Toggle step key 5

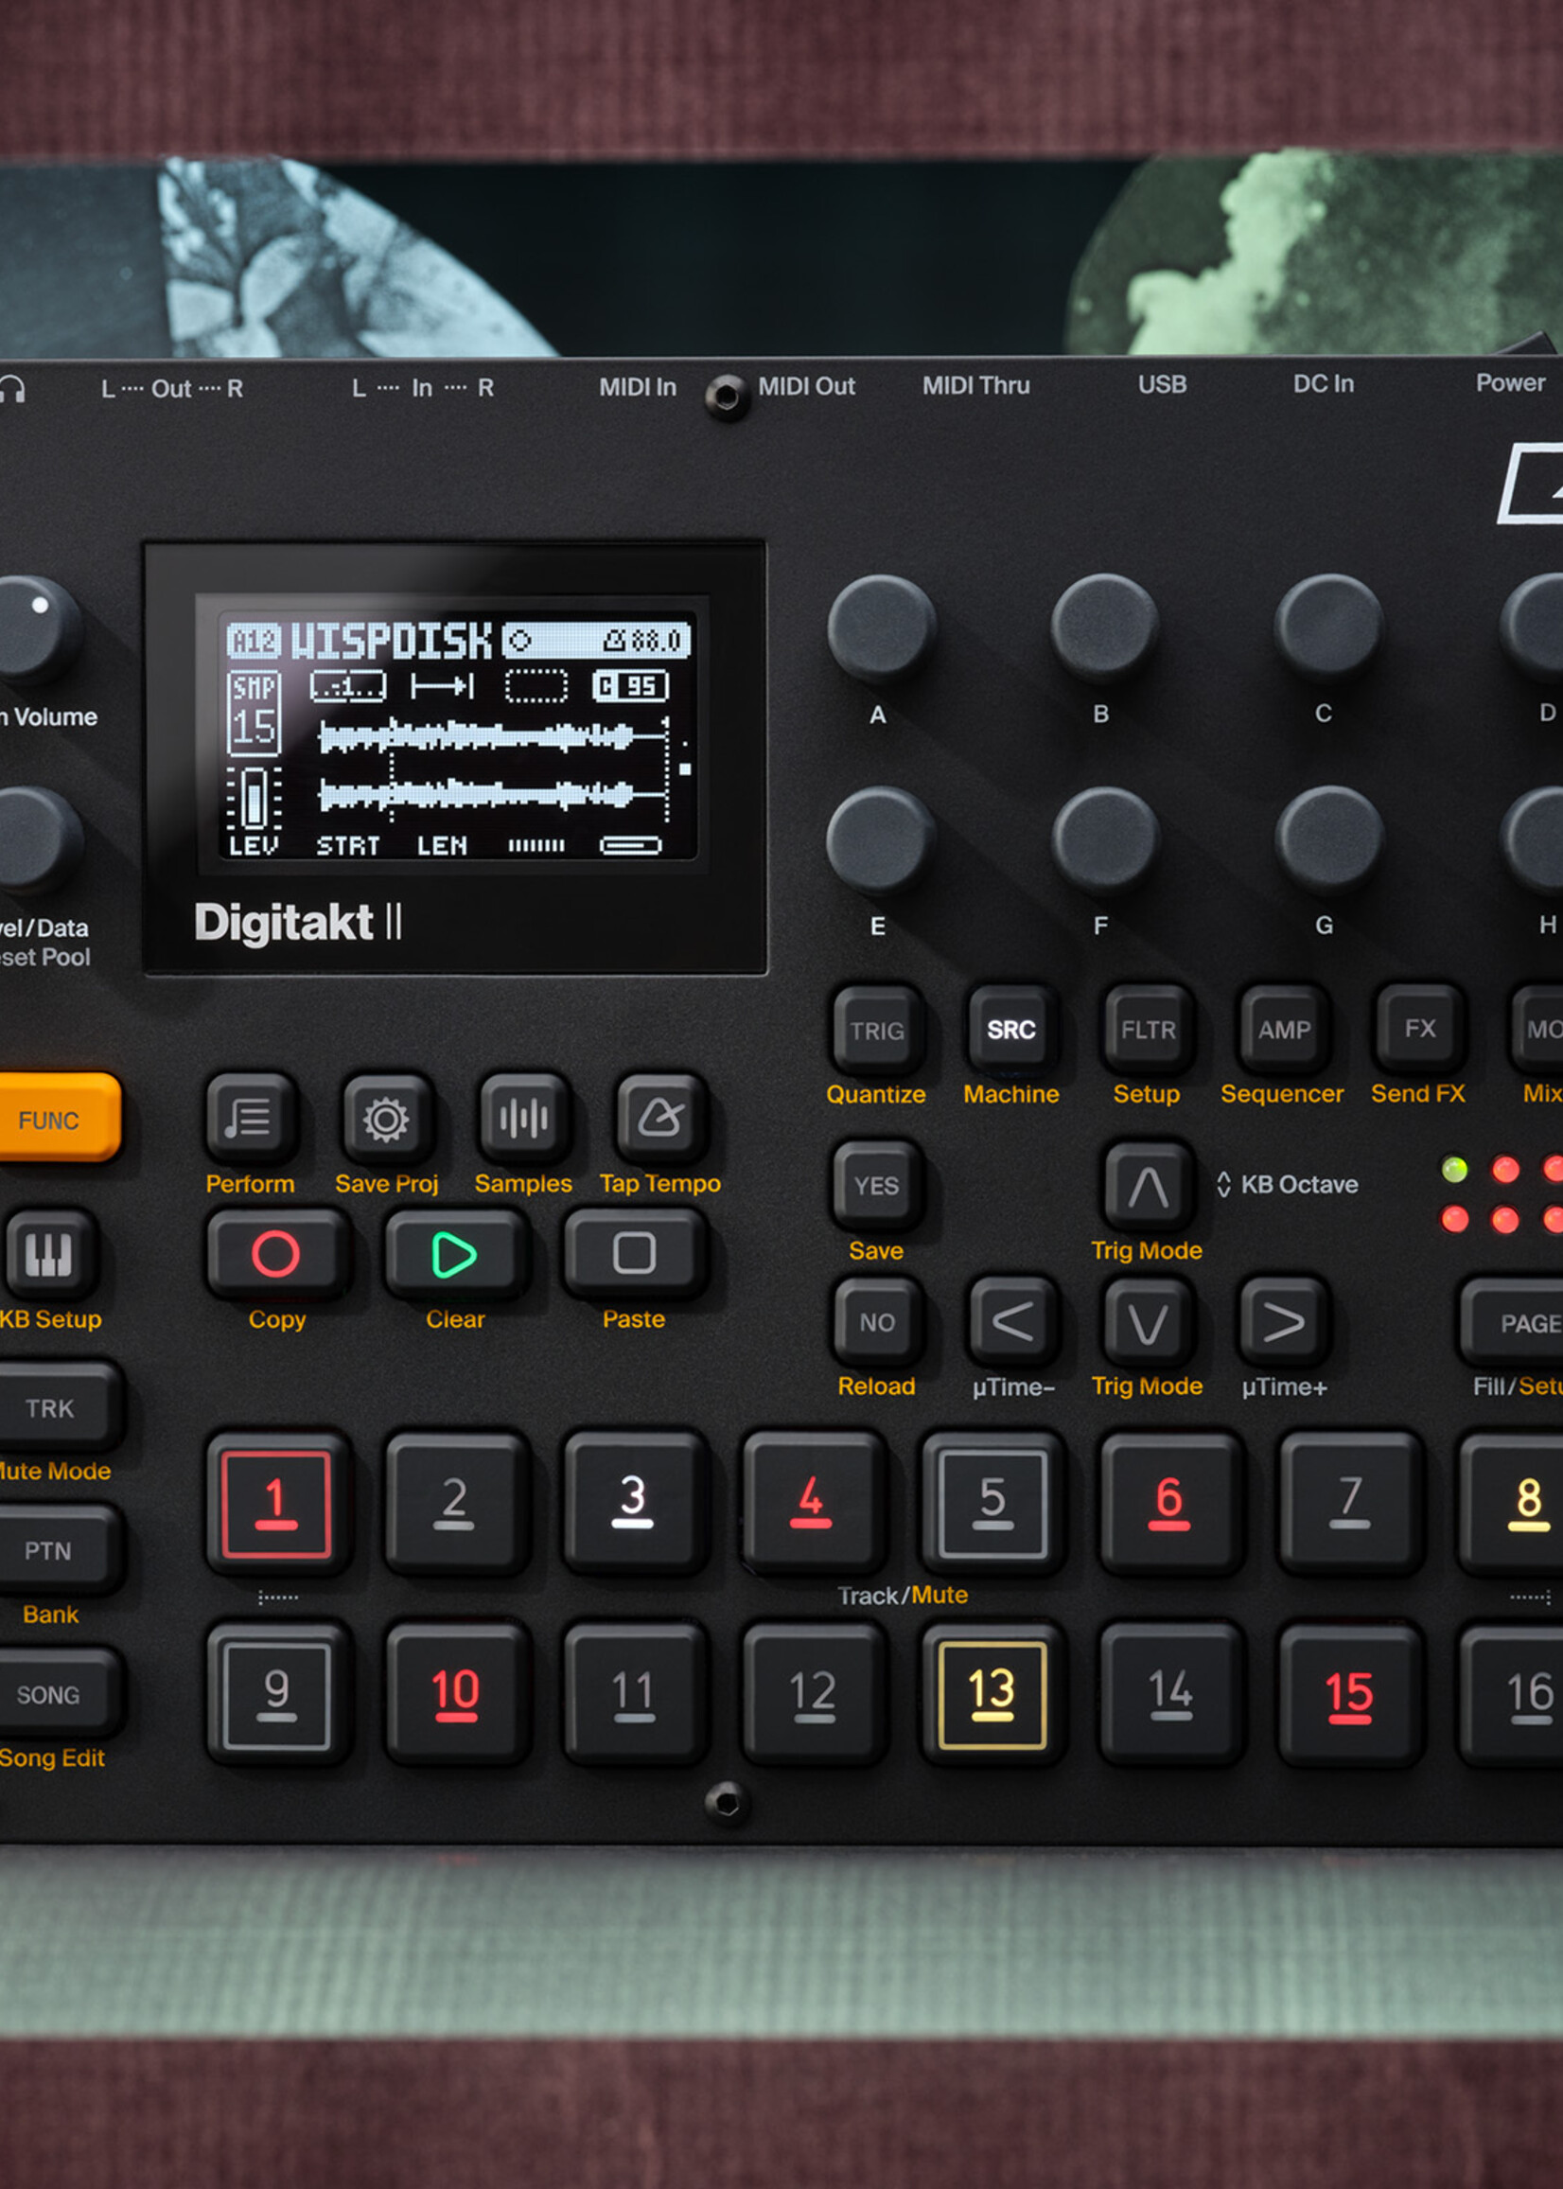[x=992, y=1503]
